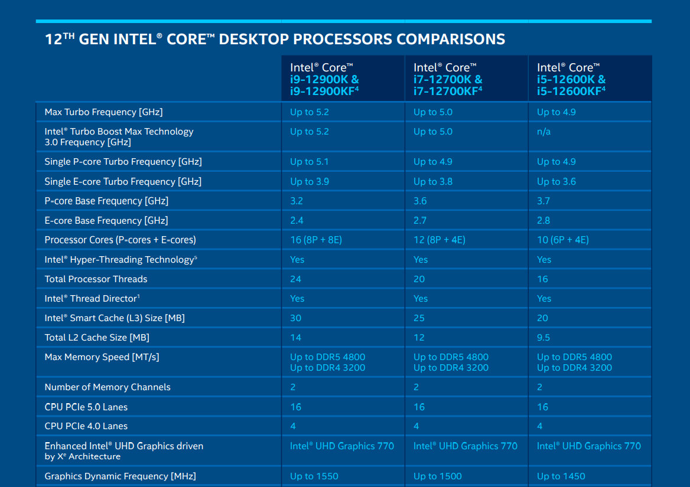This screenshot has width=690, height=487.
Task: Select the Smart Cache L3 value 25
Action: tap(419, 318)
